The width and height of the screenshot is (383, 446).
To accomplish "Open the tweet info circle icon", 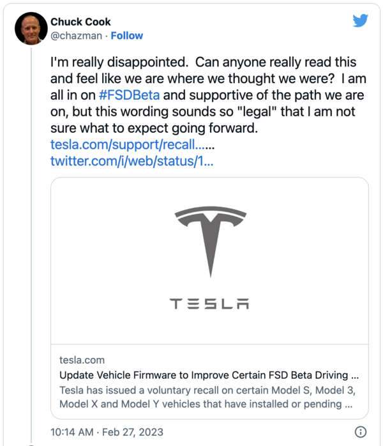I will point(360,431).
